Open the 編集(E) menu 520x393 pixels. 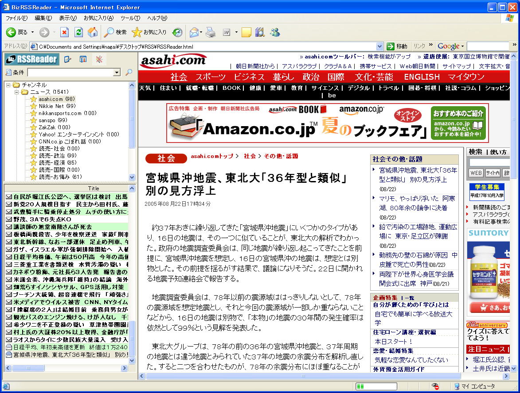(43, 18)
